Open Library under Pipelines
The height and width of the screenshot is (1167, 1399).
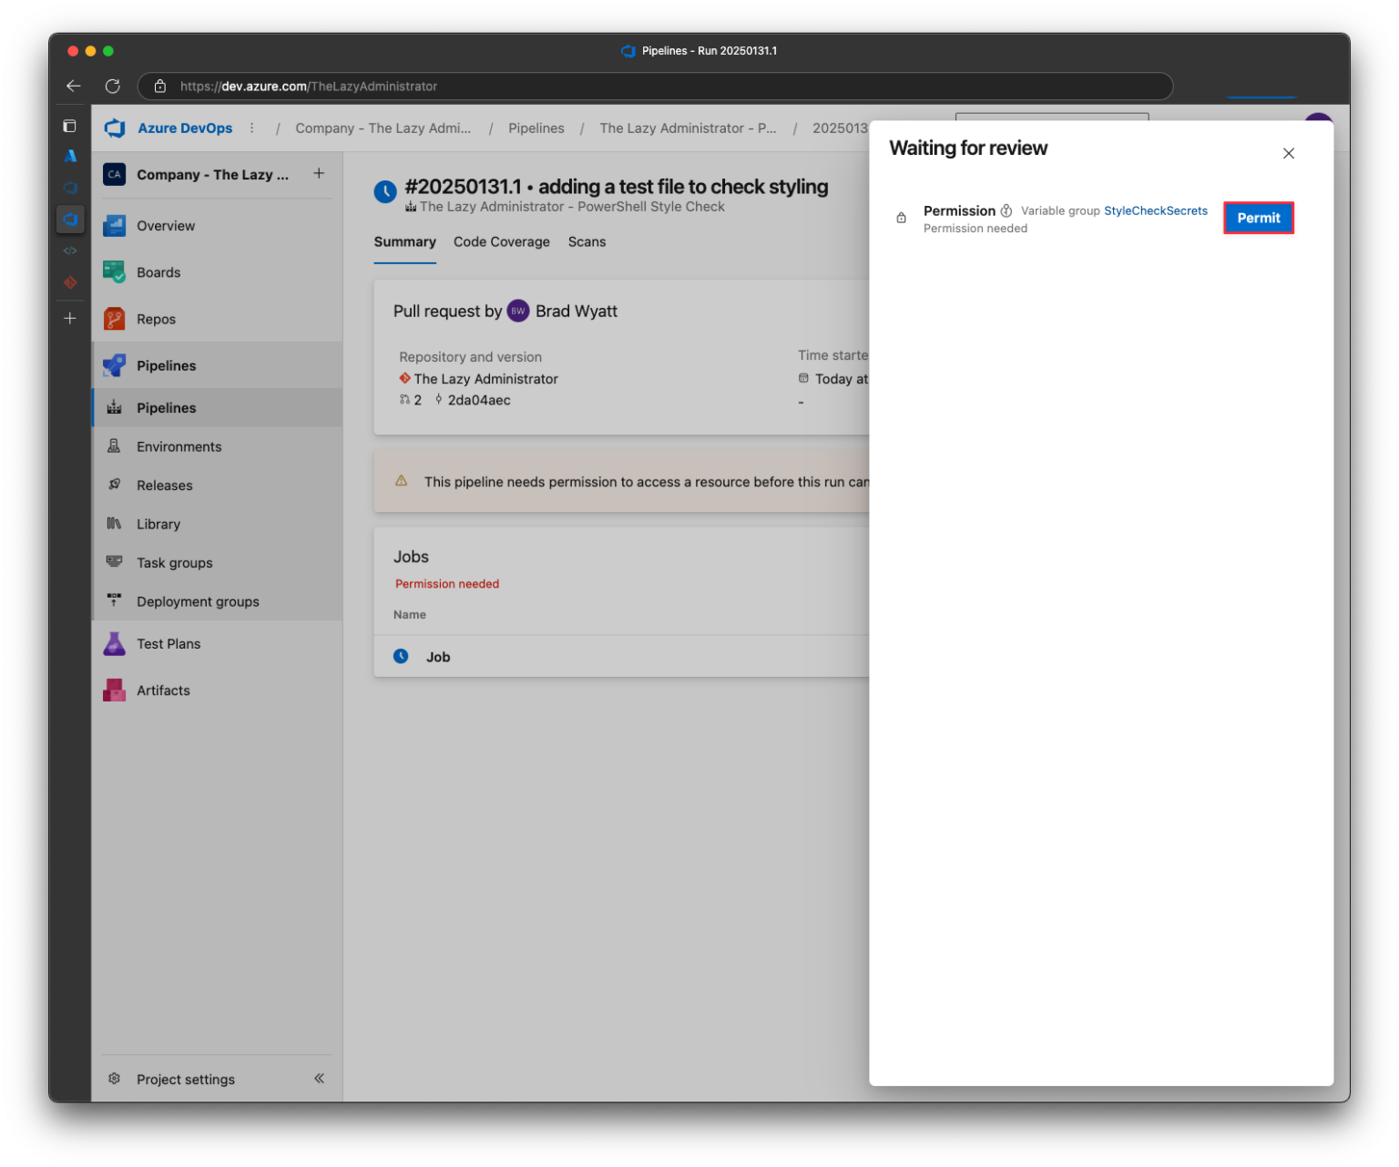click(217, 524)
